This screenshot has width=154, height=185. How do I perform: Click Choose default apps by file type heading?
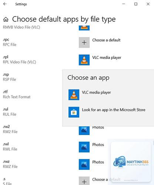(x=64, y=19)
